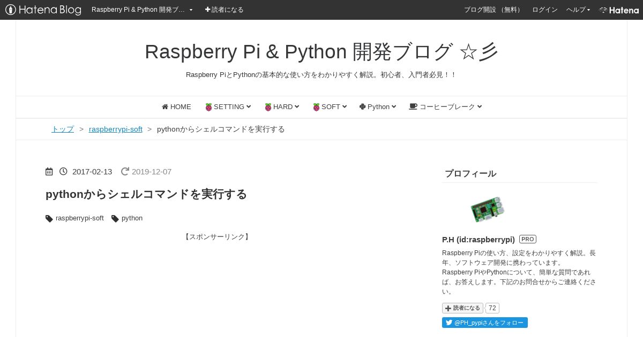Viewport: 643px width, 337px height.
Task: Click the coffee cup icon in the navigation bar
Action: tap(413, 106)
